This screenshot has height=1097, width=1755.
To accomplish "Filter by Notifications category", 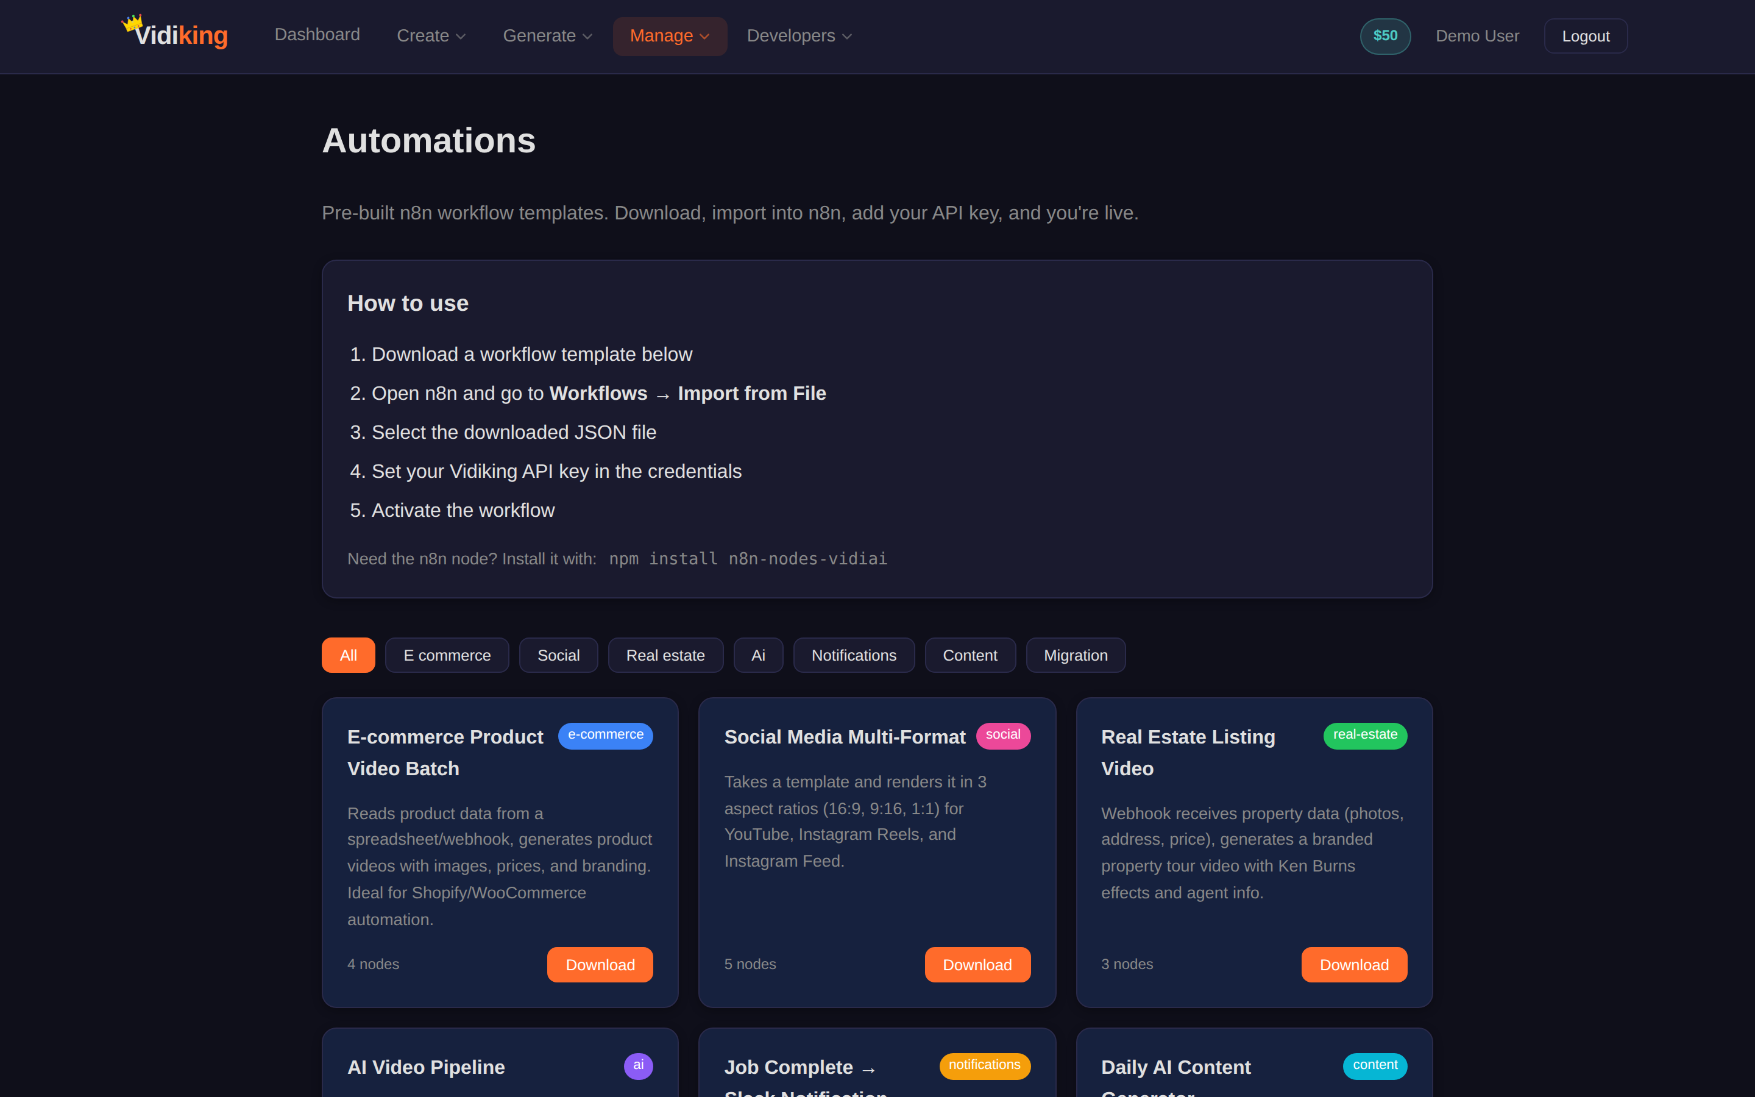I will pyautogui.click(x=854, y=655).
